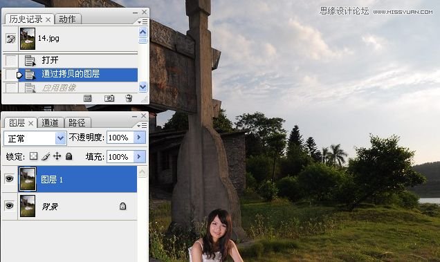Click the history state icon beside 通过拷贝的图层
The height and width of the screenshot is (262, 440).
tap(30, 75)
